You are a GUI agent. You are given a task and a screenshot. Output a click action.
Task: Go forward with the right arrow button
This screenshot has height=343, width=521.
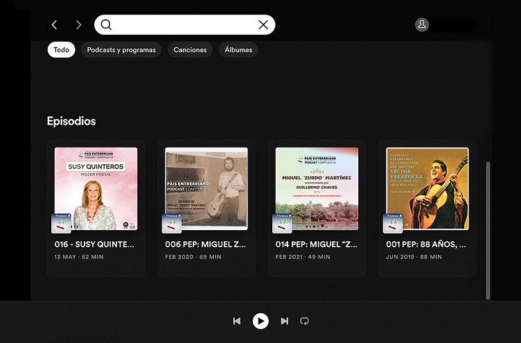[x=78, y=25]
